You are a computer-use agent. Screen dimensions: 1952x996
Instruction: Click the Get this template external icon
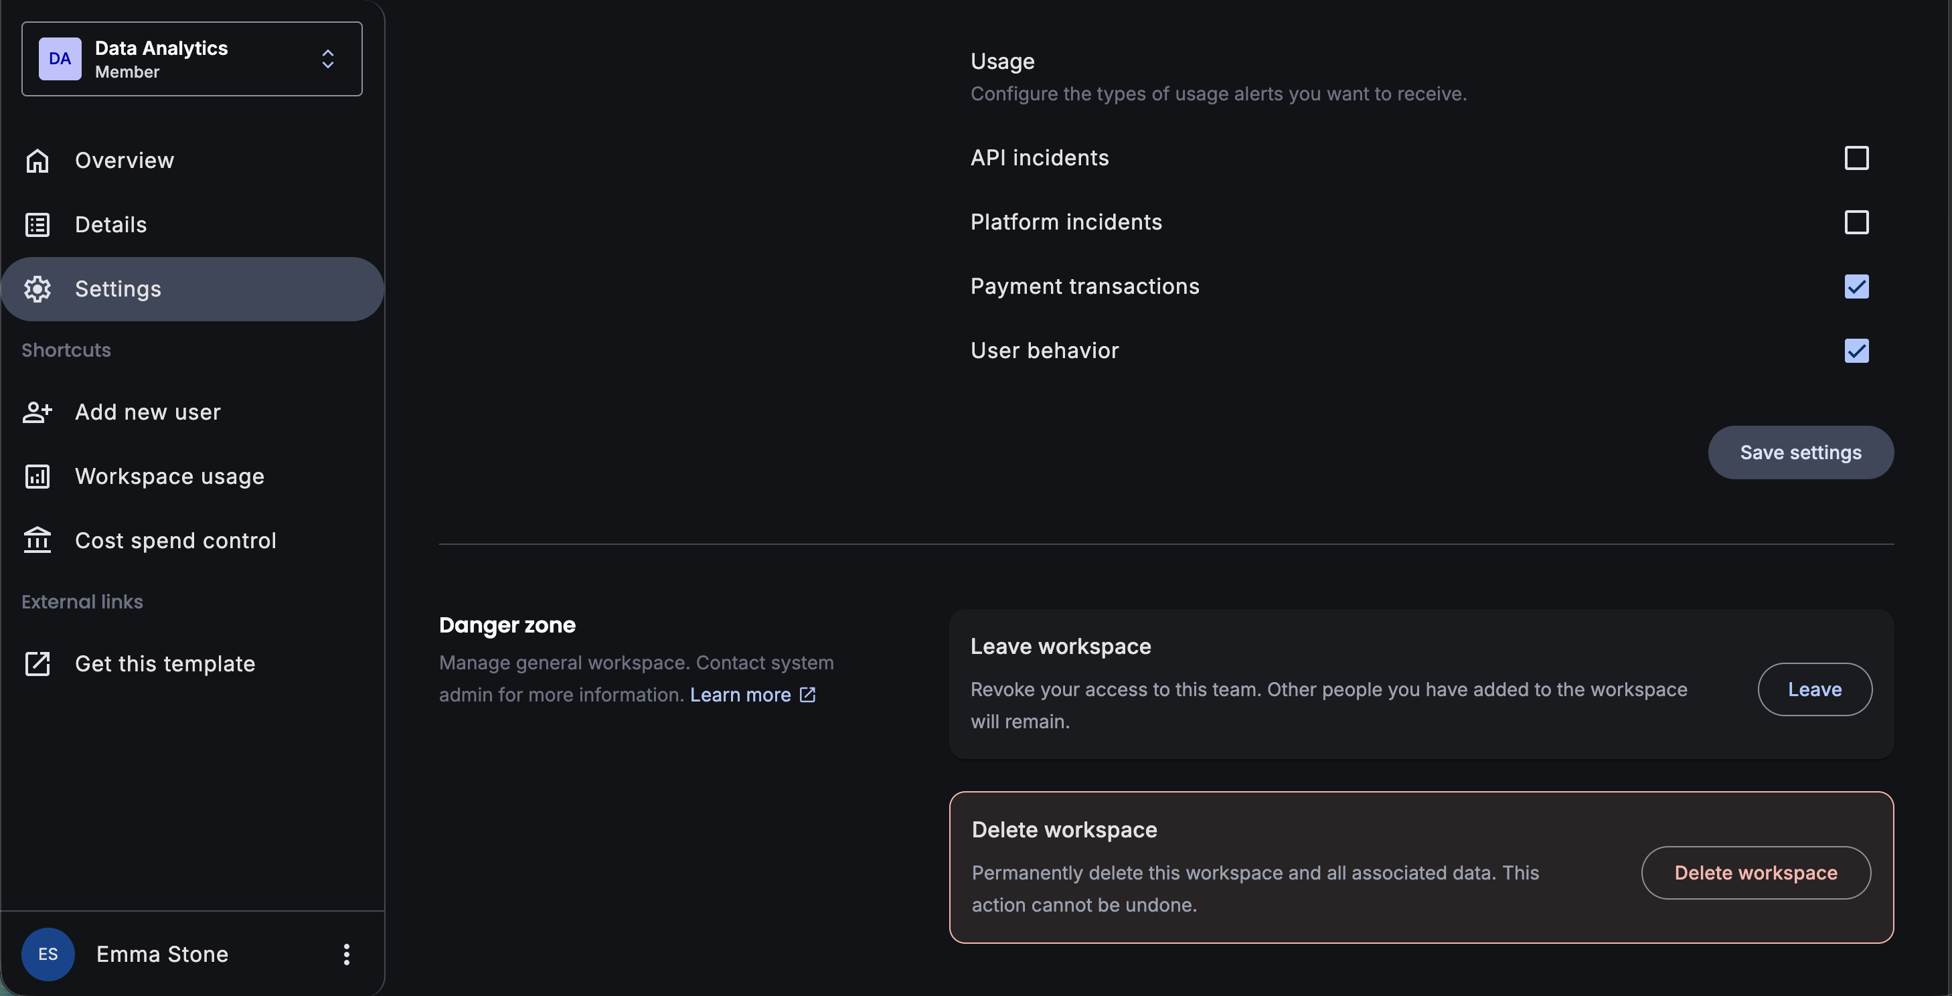tap(37, 663)
